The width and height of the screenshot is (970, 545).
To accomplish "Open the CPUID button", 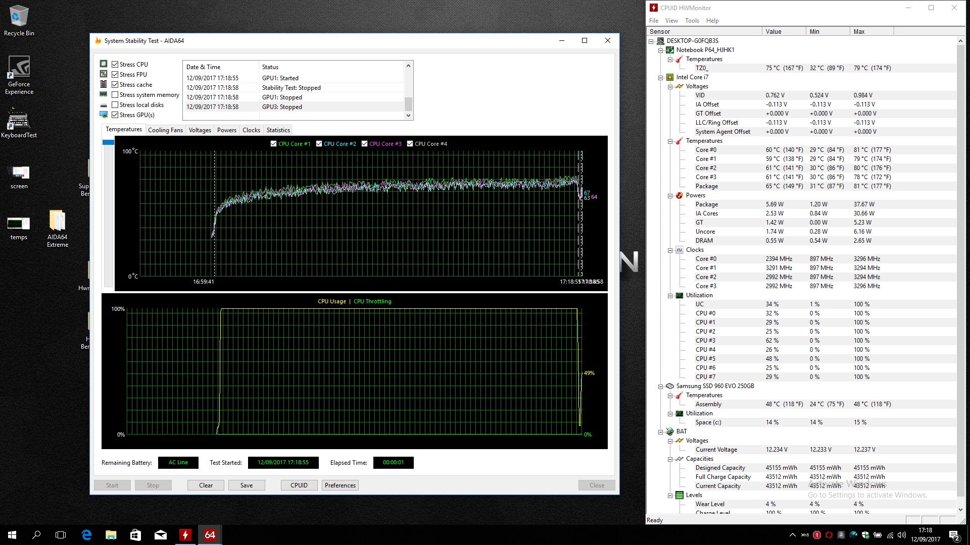I will [x=299, y=485].
